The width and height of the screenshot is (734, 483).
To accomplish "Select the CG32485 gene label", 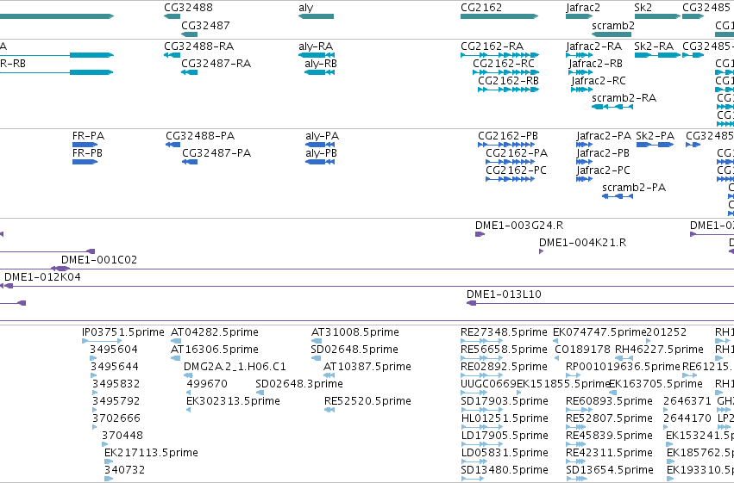I will (706, 8).
